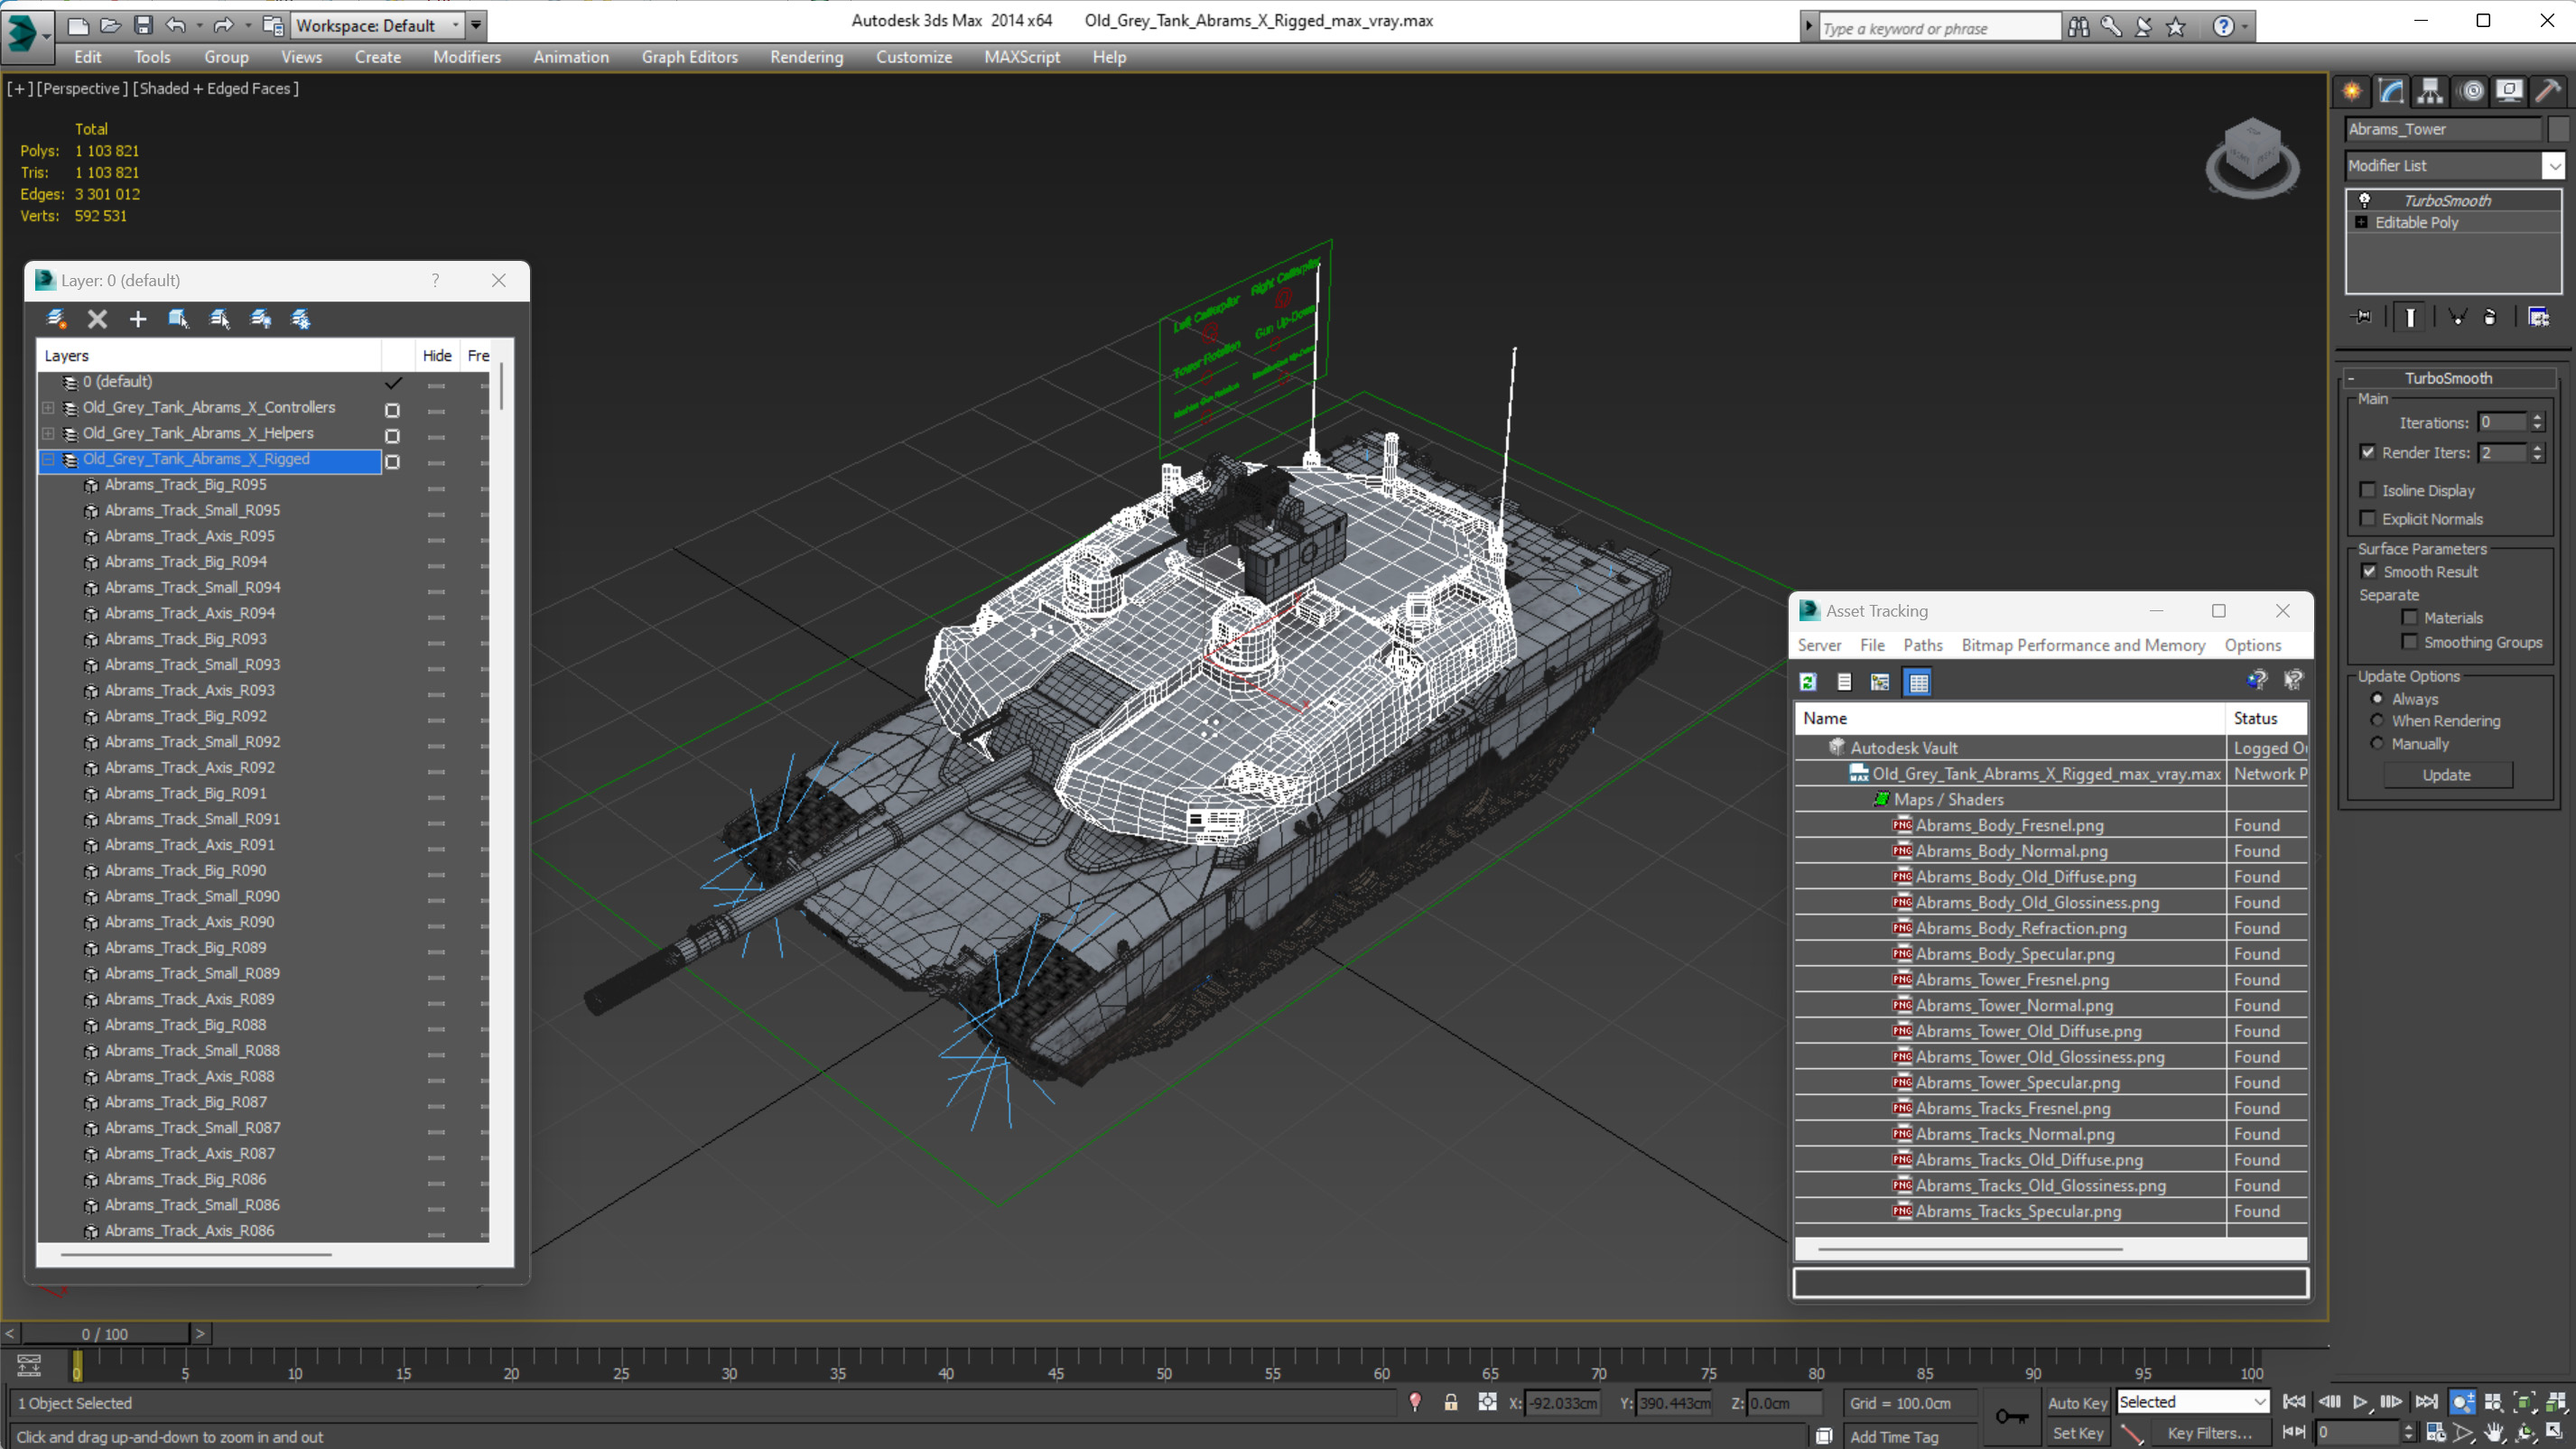
Task: Open the Create command panel tab
Action: pos(2352,91)
